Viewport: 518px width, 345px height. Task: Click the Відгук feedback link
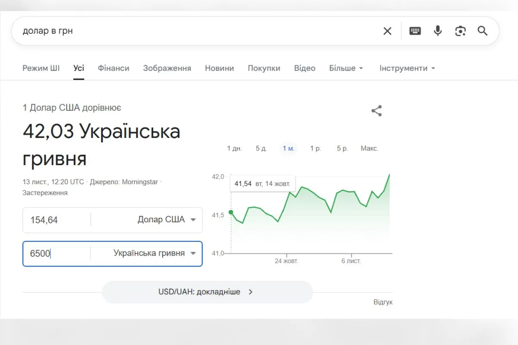[x=382, y=302]
